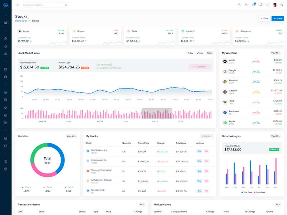Screen dimensions: 287x215
Task: Click the Dashboards breadcrumb link
Action: (21, 21)
